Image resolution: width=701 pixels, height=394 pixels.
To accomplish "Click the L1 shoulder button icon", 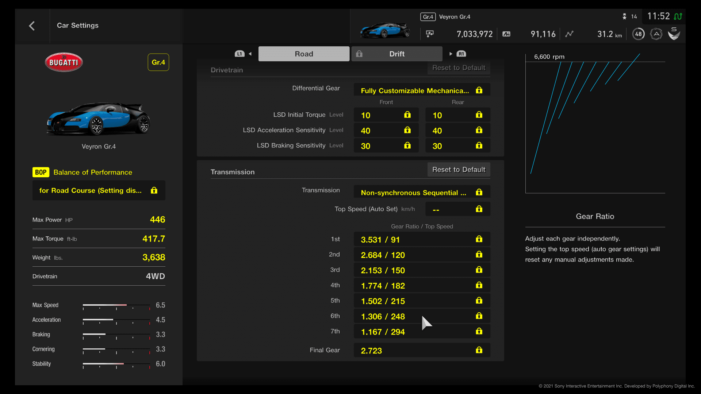I will 240,54.
